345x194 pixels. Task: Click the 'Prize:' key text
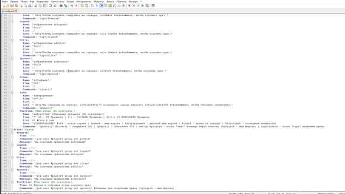[18, 129]
